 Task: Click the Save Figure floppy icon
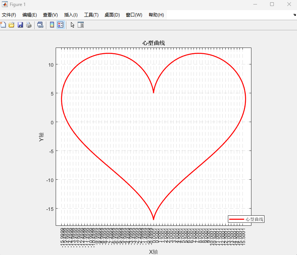[x=20, y=25]
